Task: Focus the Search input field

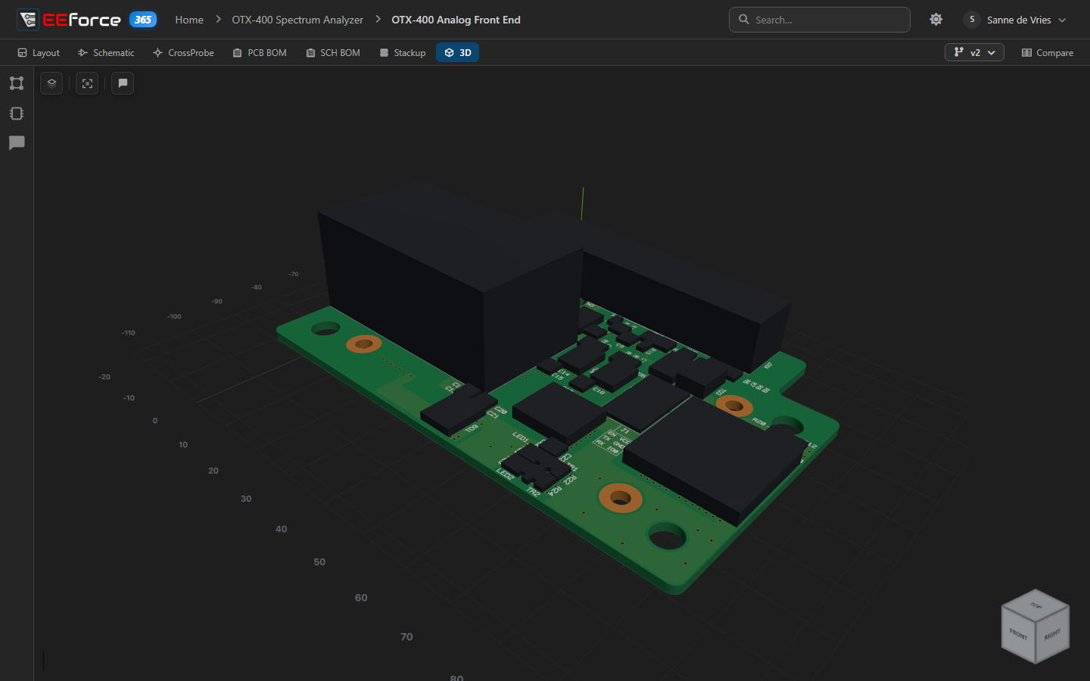Action: pyautogui.click(x=820, y=20)
